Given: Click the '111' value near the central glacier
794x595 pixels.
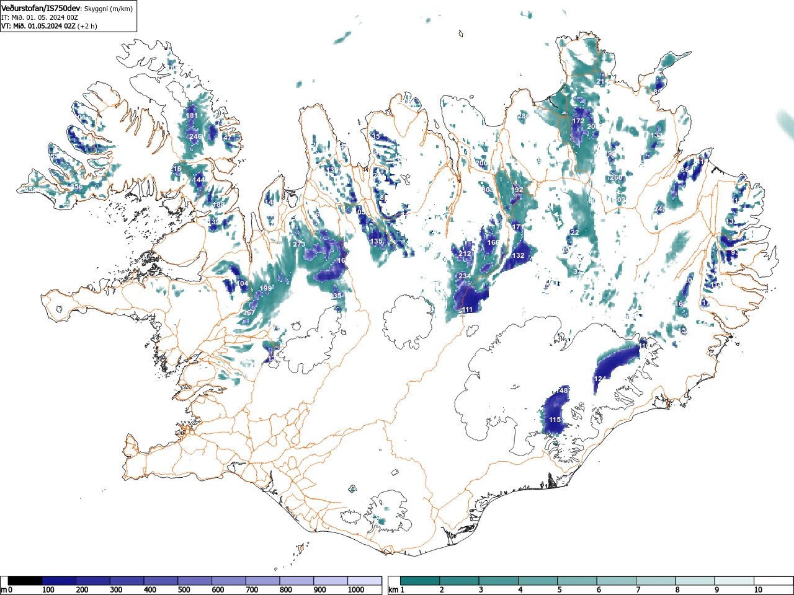Looking at the screenshot, I should [x=468, y=310].
